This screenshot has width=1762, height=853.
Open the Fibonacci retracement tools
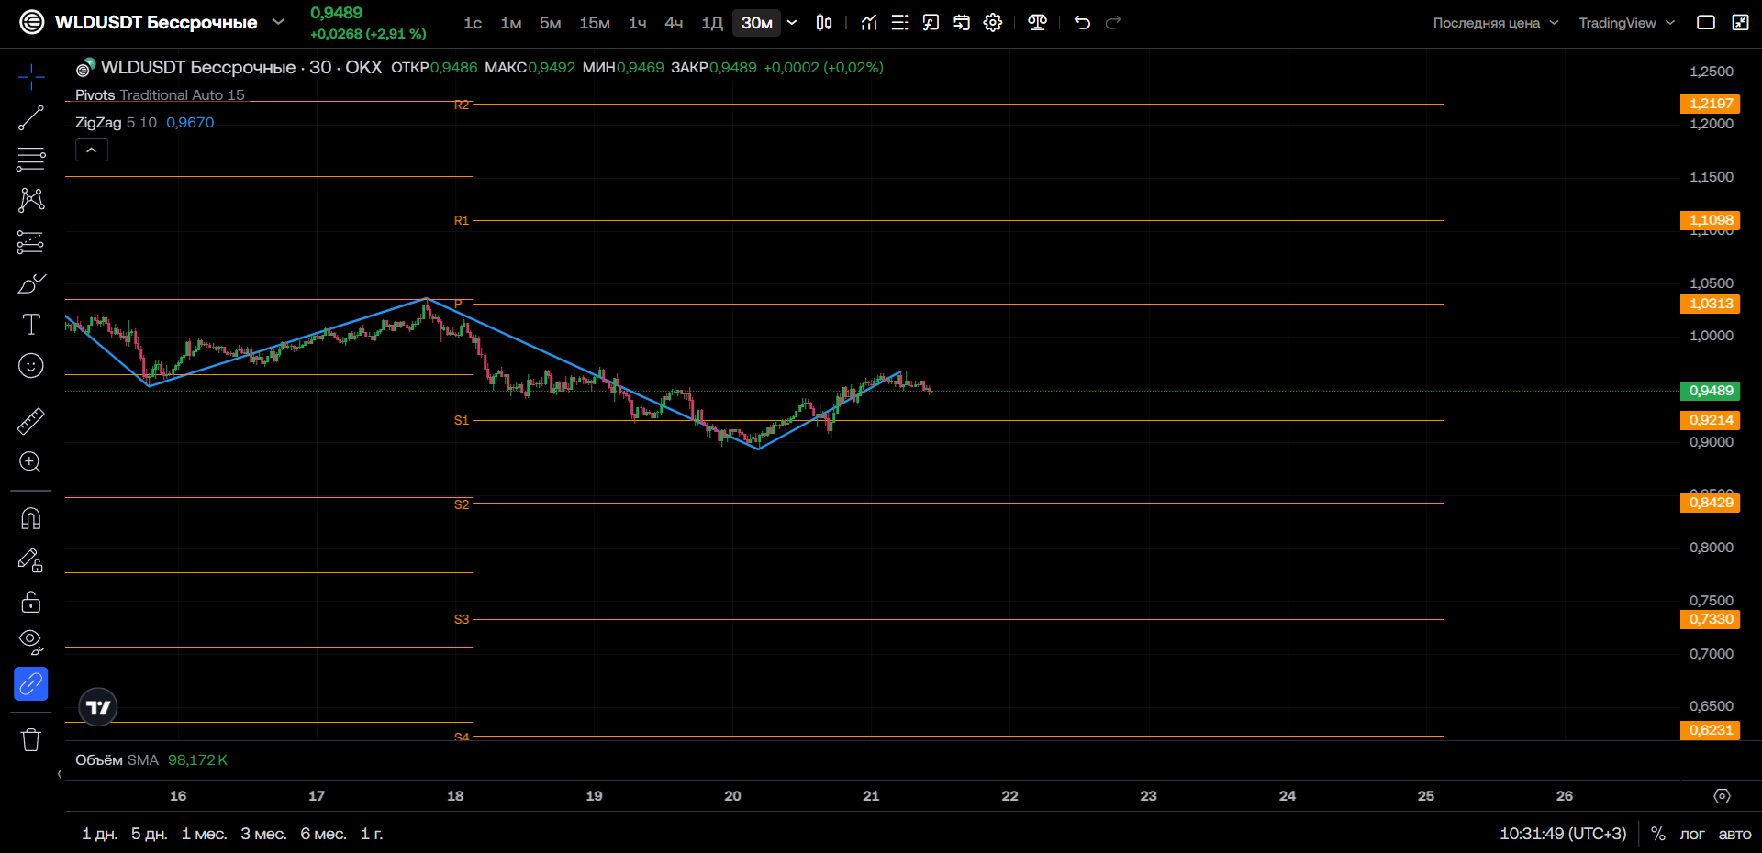pos(31,159)
